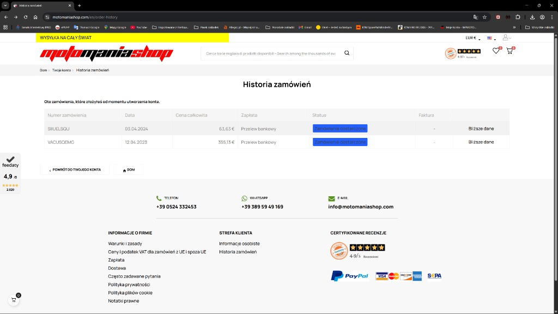Click the 'Powrót do Twojego konta' button
Viewport: 558px width, 314px height.
[x=75, y=170]
